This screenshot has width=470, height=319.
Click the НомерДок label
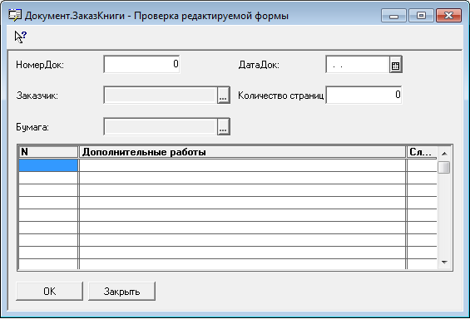(40, 65)
